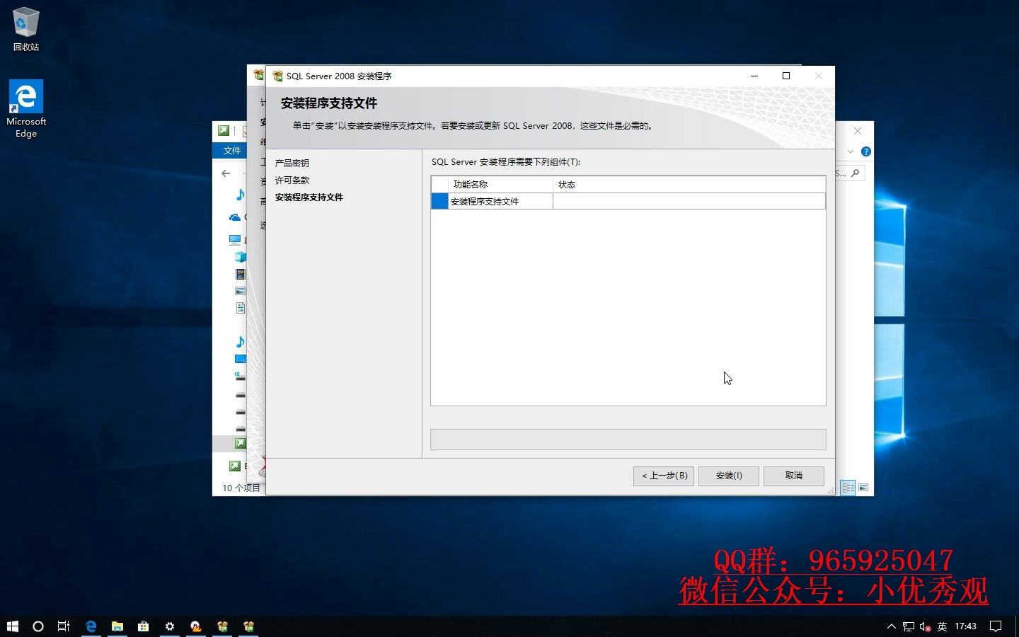Viewport: 1019px width, 637px height.
Task: Click the 取消 cancel button
Action: click(x=794, y=476)
